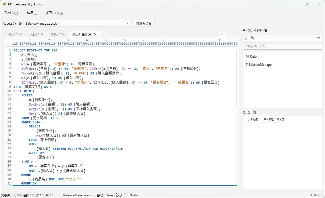325x198 pixels.
Task: Focus the オブジェクト検索 search field
Action: 282,47
